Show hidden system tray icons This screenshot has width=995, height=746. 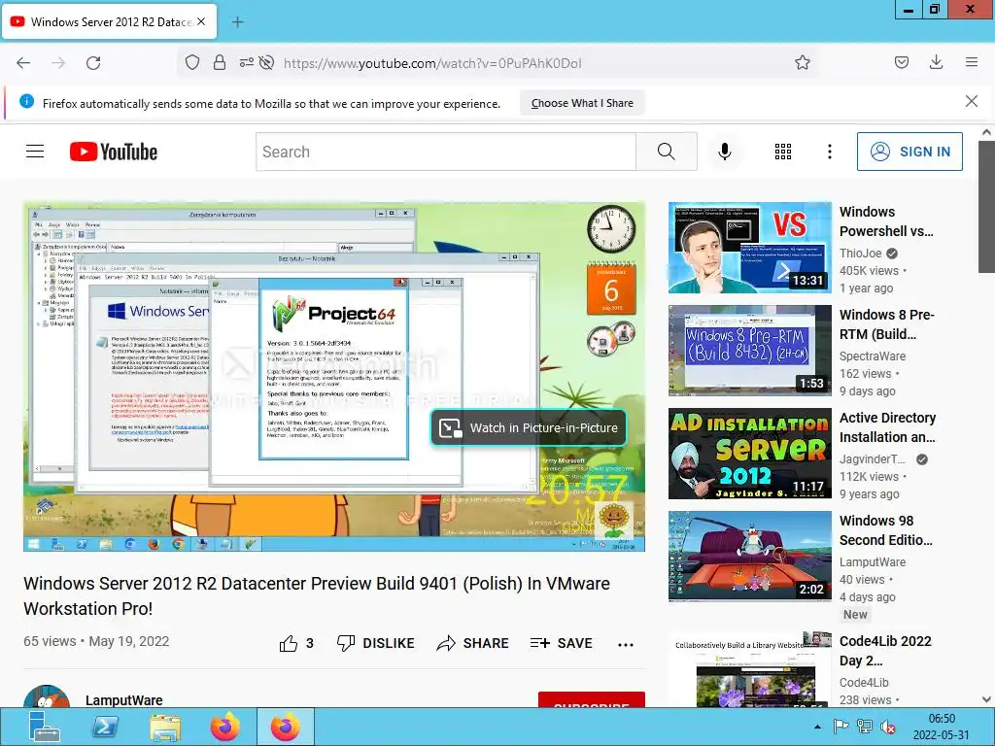[818, 727]
